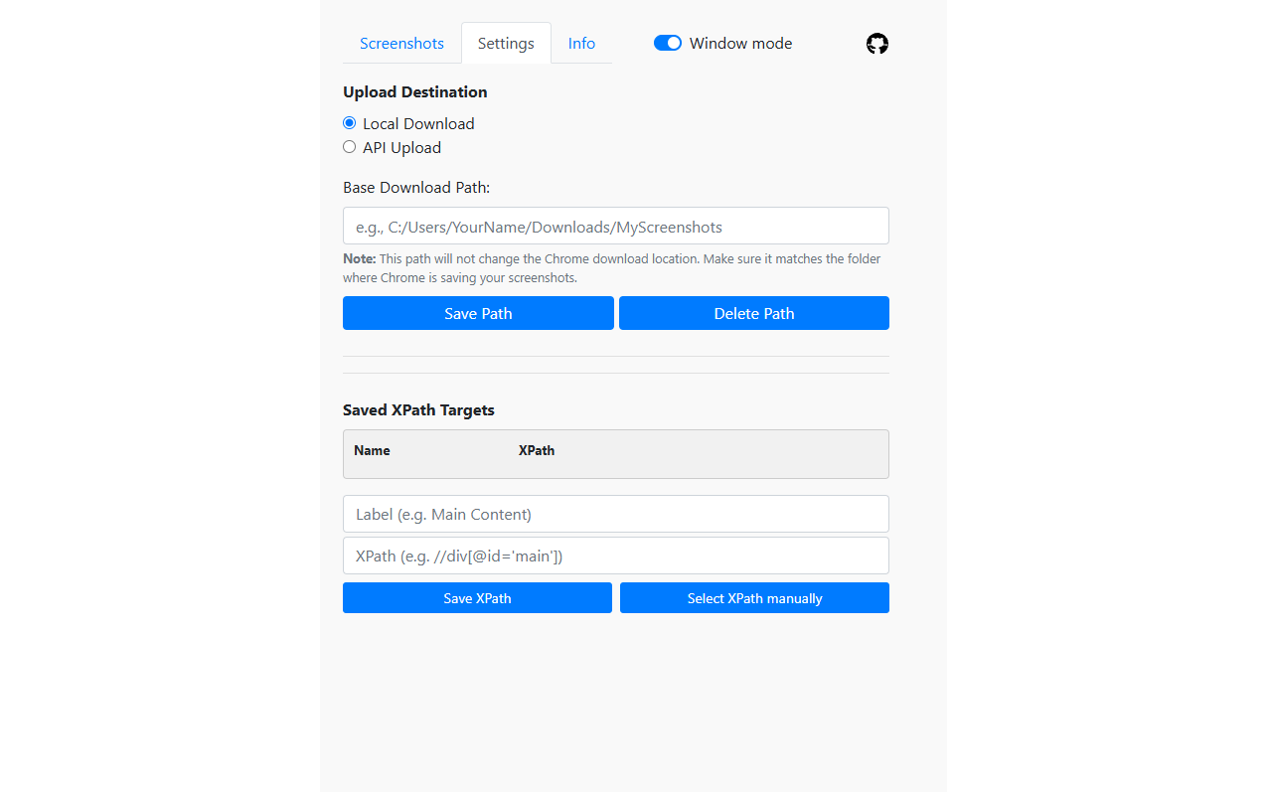Switch to the Screenshots tab
Viewport: 1272px width, 795px height.
pos(401,43)
